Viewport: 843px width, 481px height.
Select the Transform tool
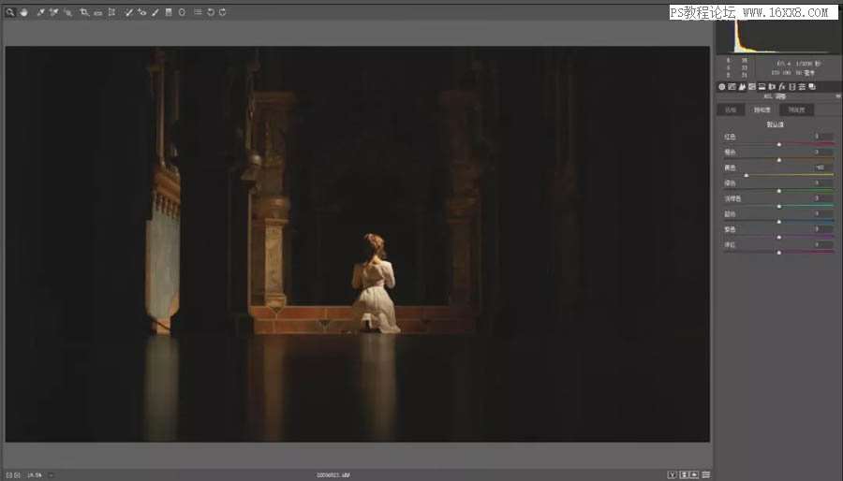[111, 12]
